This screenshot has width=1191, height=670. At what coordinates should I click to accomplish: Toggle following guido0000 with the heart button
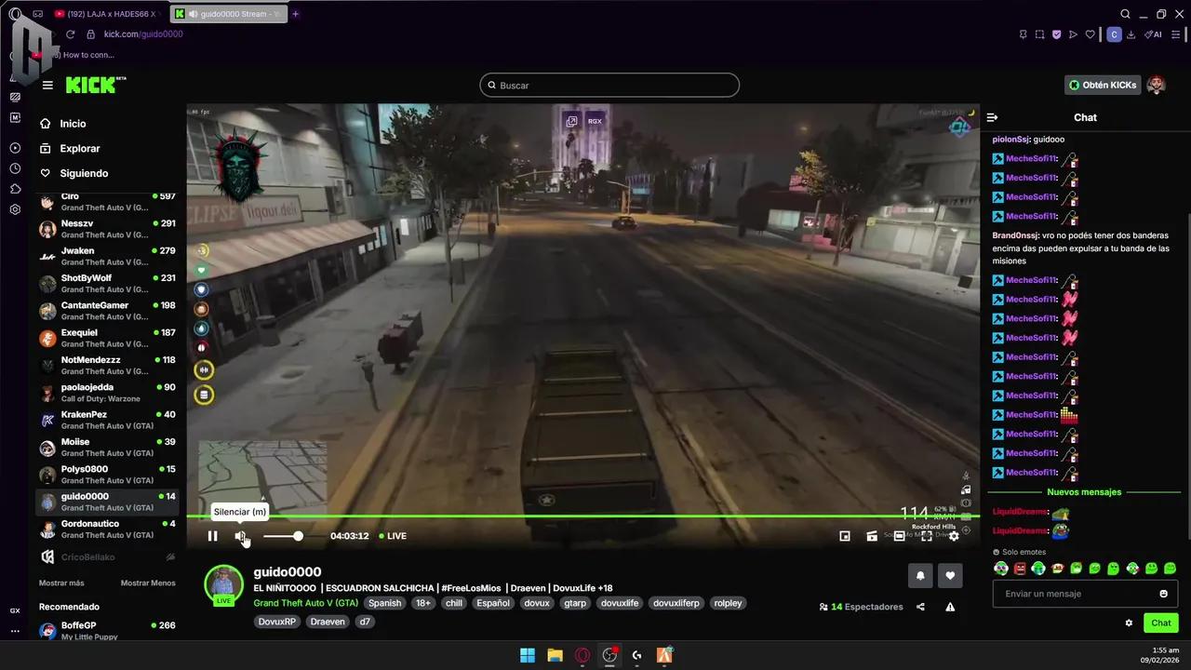click(950, 575)
